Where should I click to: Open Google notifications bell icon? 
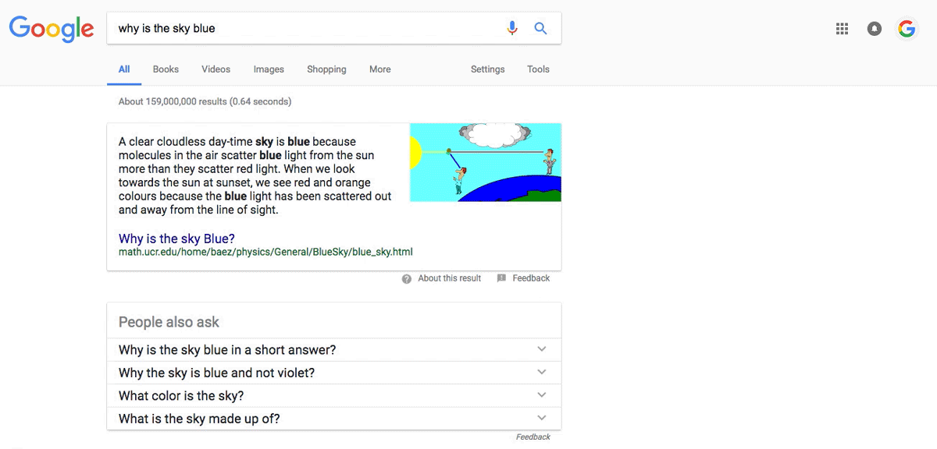(x=874, y=28)
